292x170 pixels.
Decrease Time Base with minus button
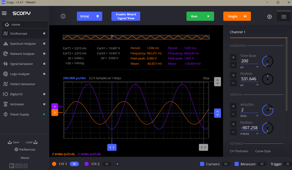233,65
